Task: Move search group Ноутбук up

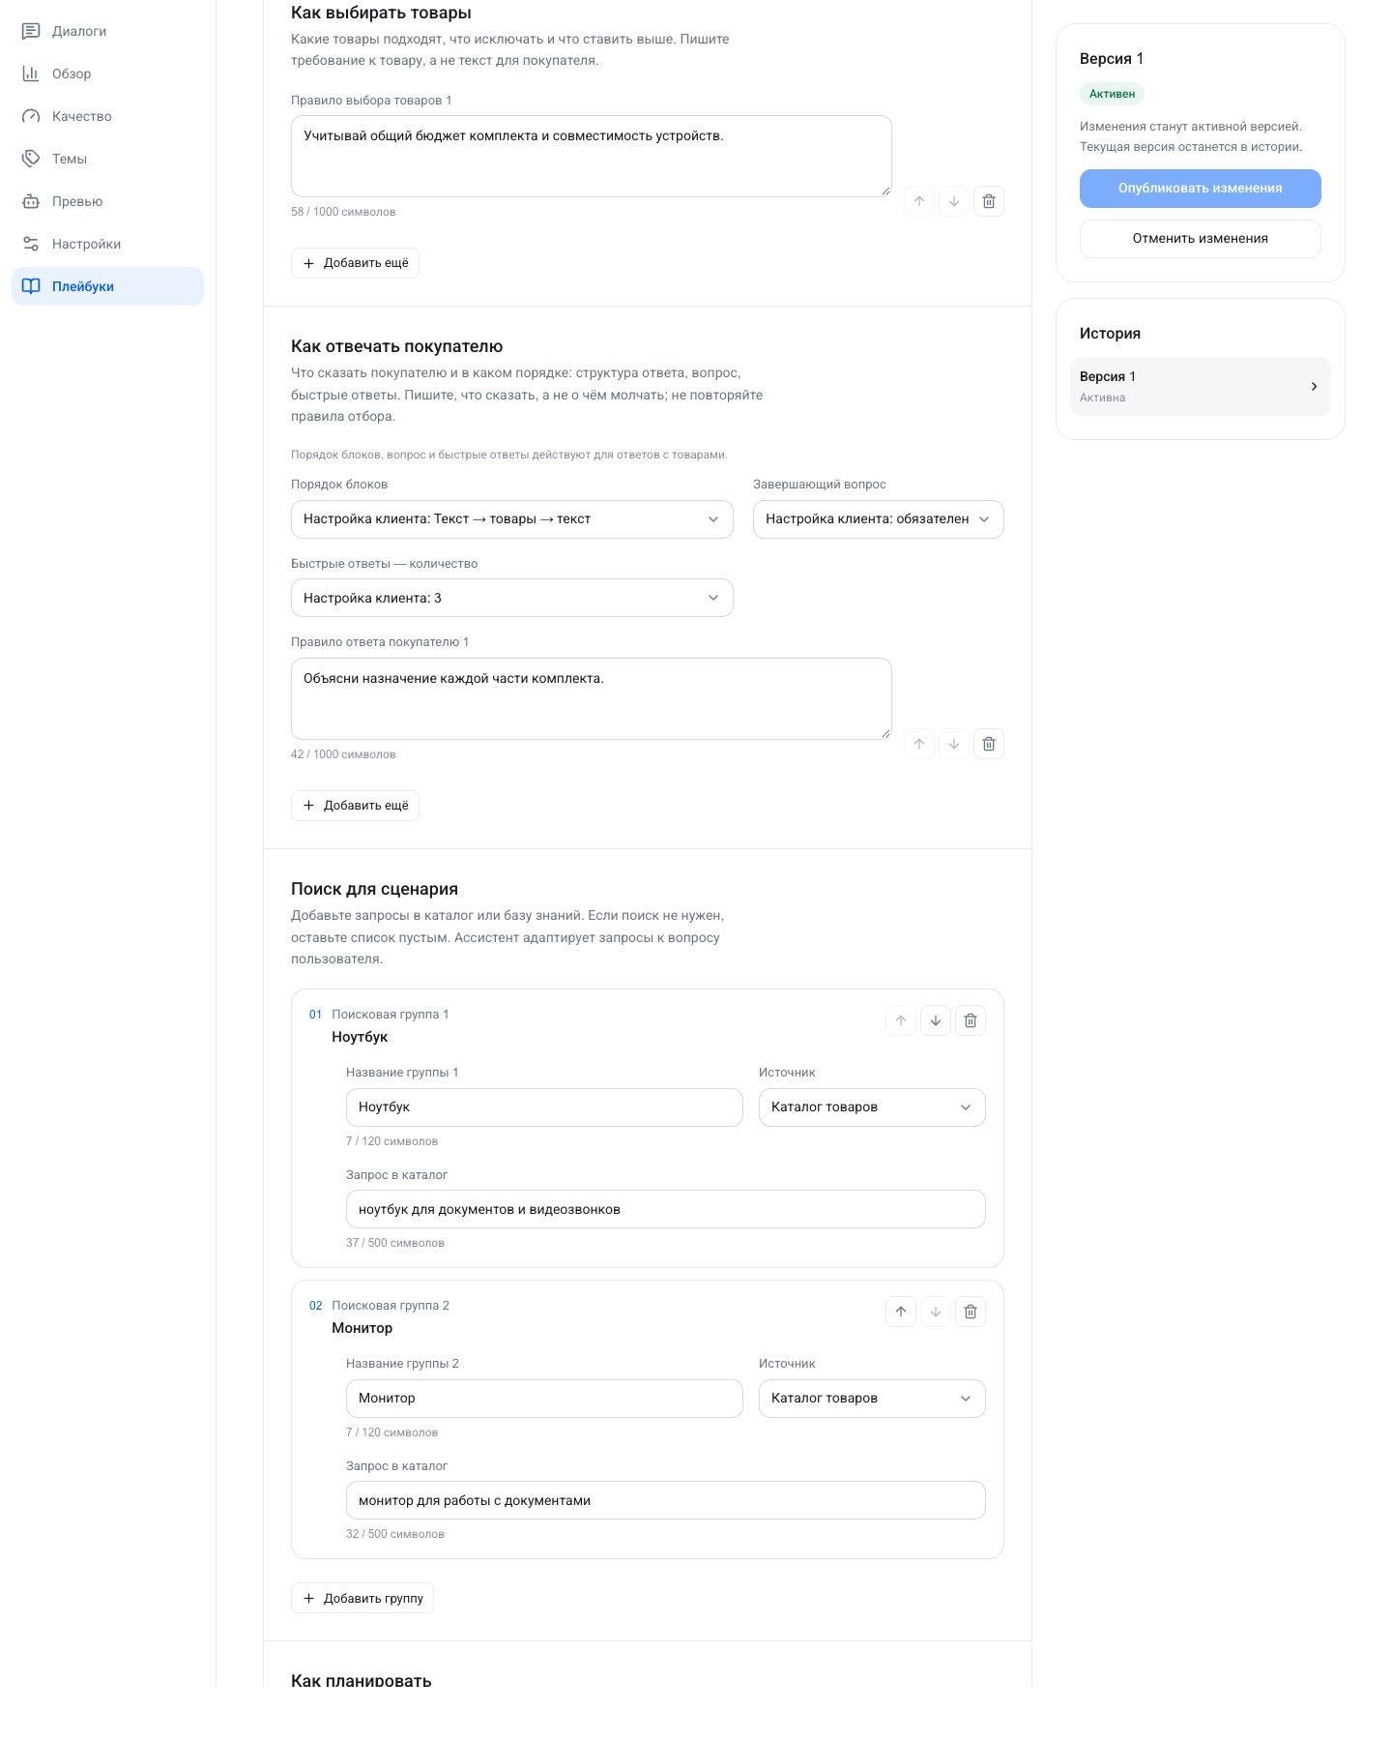Action: pyautogui.click(x=901, y=1020)
